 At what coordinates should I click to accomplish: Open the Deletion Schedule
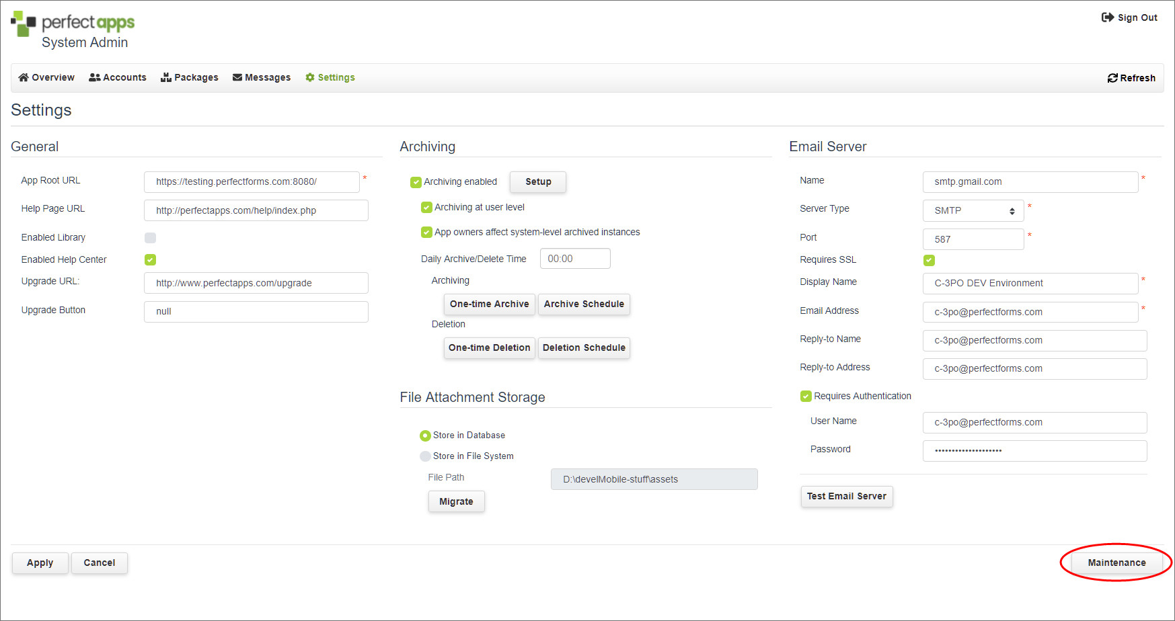(584, 348)
